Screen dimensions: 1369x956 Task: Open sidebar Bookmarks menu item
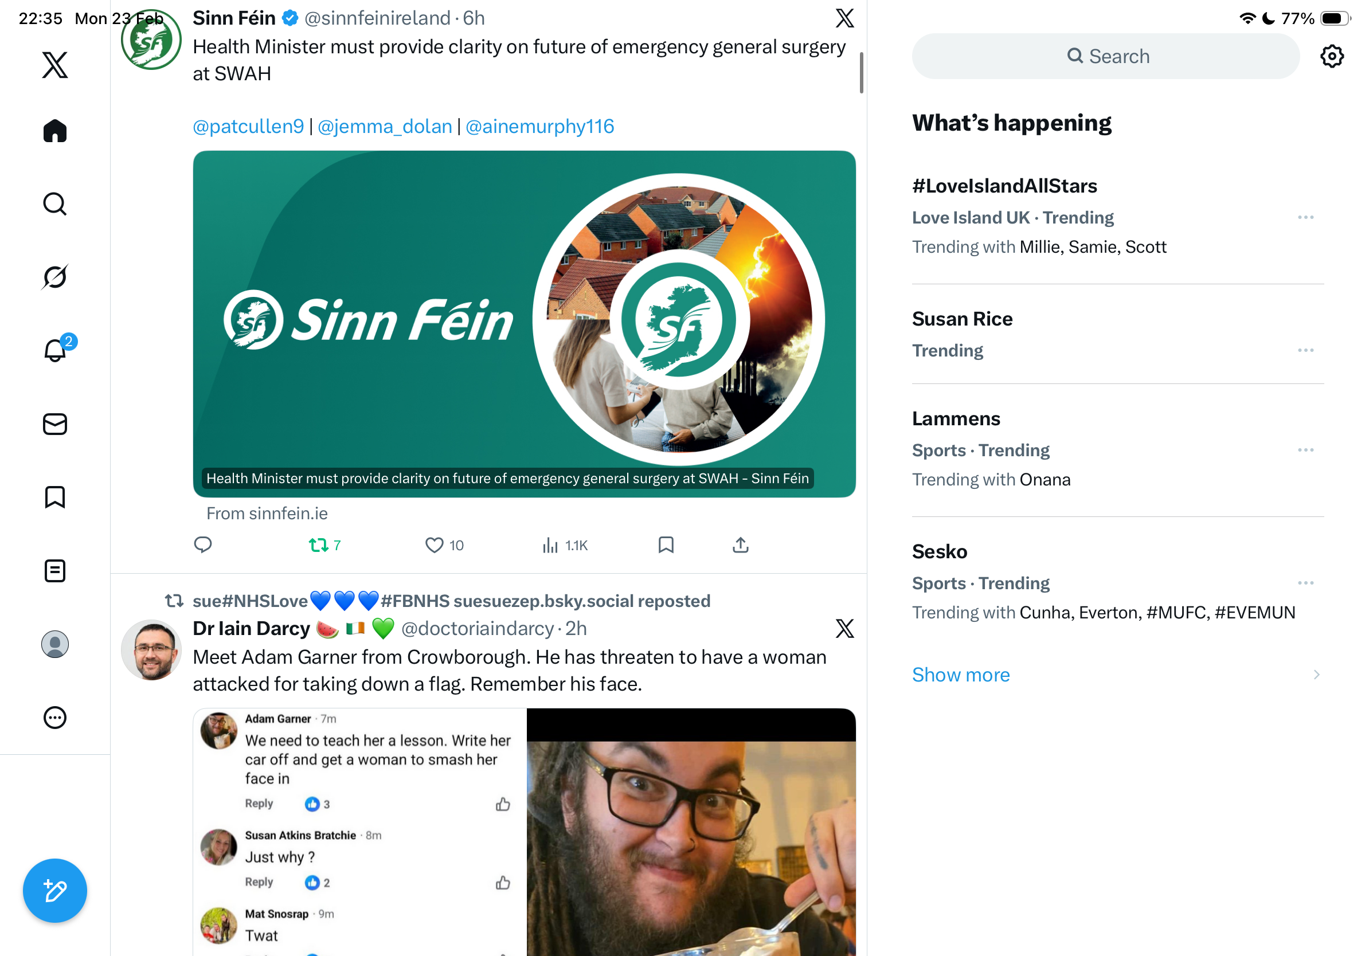coord(55,497)
